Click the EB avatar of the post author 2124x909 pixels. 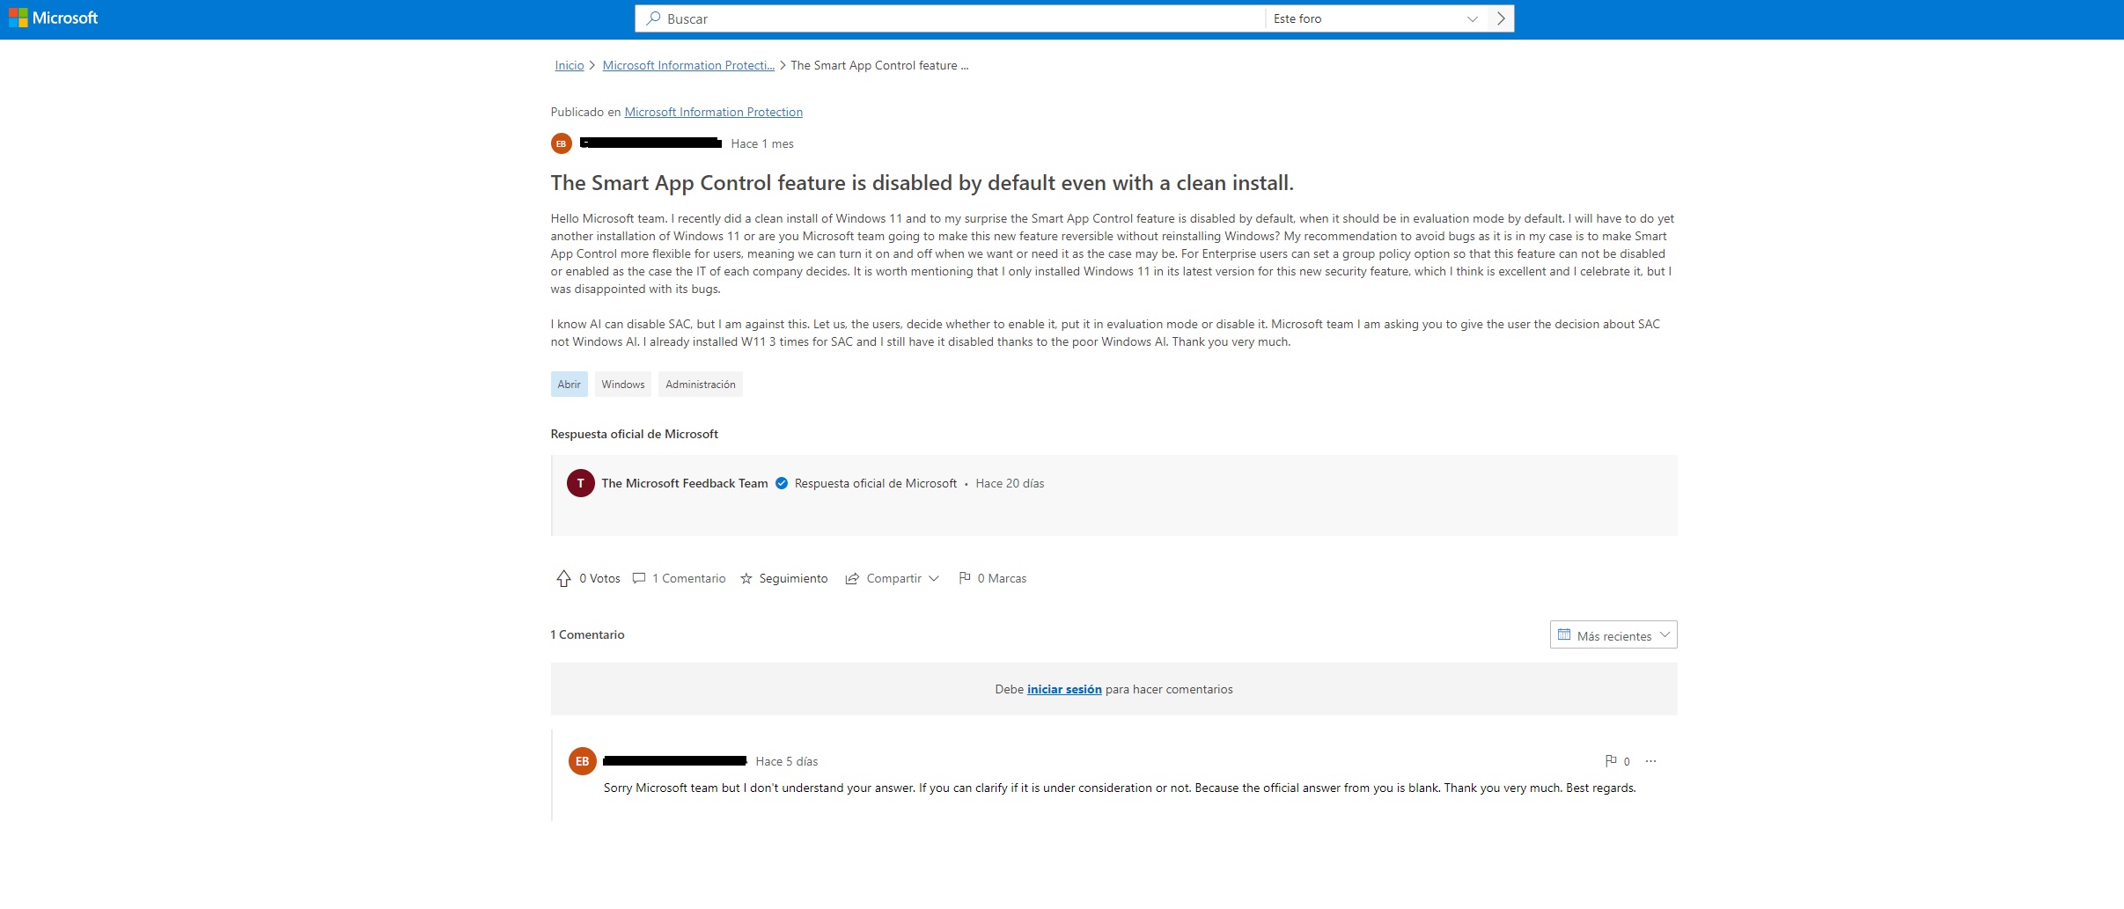tap(562, 143)
